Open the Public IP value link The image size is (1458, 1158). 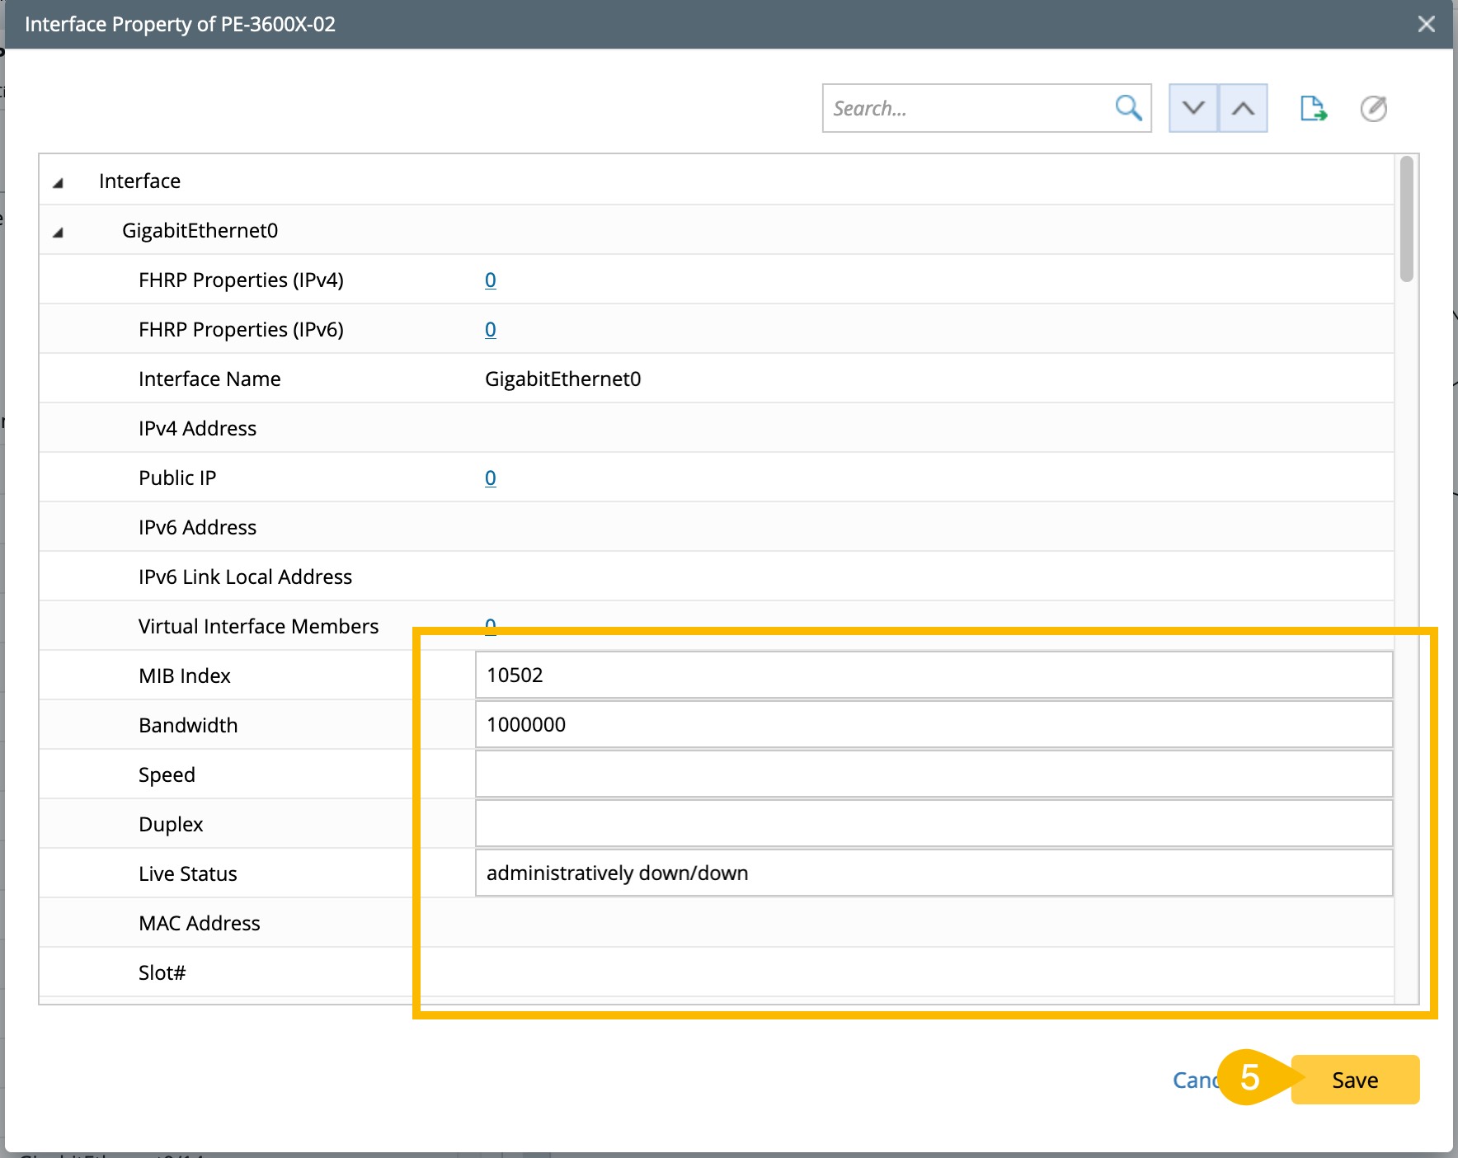[x=490, y=478]
